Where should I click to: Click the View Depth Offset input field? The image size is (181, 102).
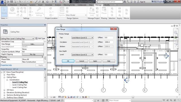[109, 54]
